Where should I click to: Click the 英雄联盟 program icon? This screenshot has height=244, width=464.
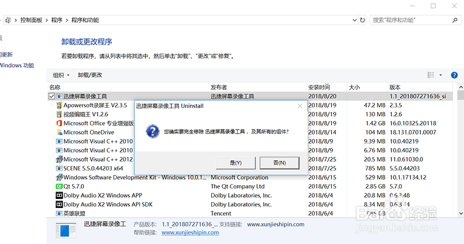tap(59, 213)
